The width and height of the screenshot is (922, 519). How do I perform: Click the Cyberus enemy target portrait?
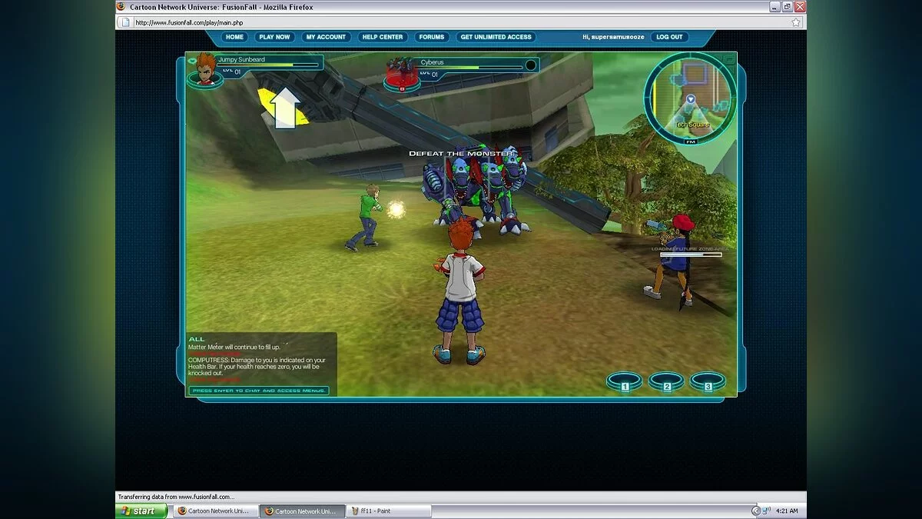402,75
